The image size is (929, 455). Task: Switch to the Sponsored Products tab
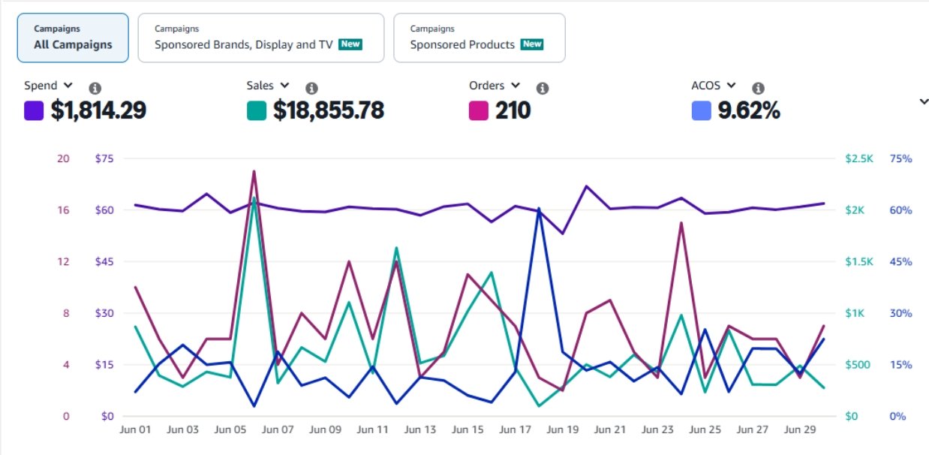tap(479, 38)
